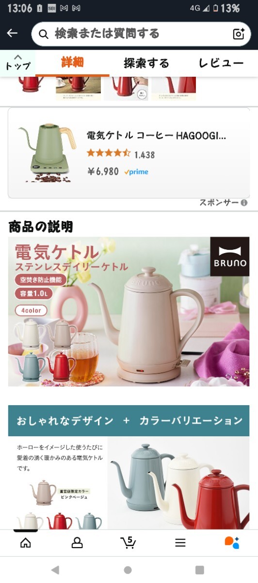Viewport: 258px width, 583px height.
Task: Switch to the 探索する tab
Action: [x=146, y=63]
